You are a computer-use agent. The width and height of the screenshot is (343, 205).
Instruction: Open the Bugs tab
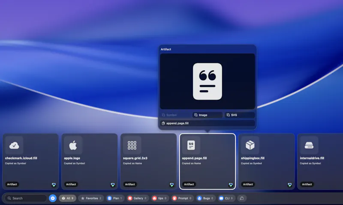tap(206, 198)
